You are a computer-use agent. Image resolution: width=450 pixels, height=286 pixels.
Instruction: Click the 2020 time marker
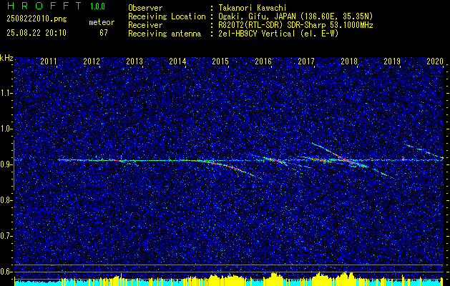click(x=435, y=61)
